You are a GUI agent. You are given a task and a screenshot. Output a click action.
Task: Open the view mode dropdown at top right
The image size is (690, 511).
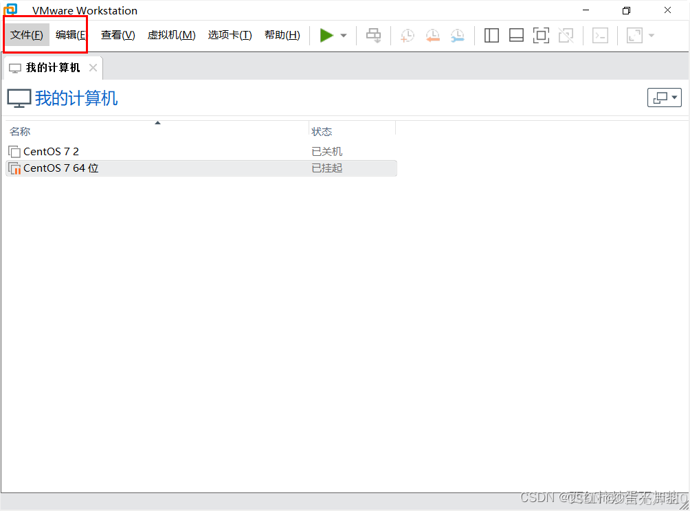[665, 98]
